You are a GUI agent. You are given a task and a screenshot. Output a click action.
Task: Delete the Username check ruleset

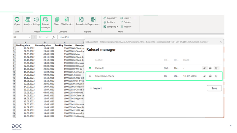pos(216,76)
